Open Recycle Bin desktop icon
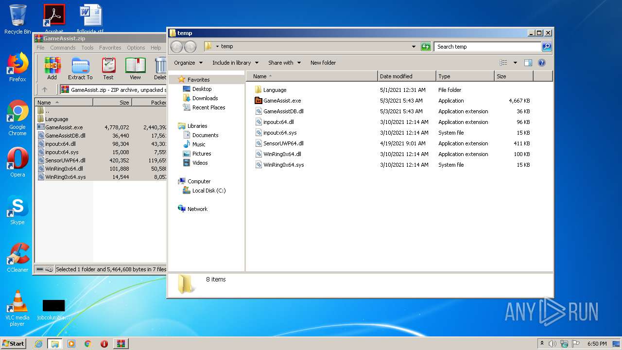622x350 pixels. coord(17,19)
